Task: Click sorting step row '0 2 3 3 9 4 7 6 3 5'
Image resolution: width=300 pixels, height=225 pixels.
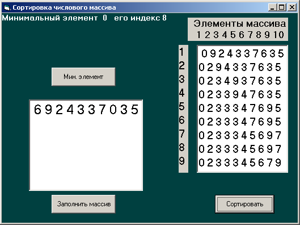Action: click(x=240, y=94)
